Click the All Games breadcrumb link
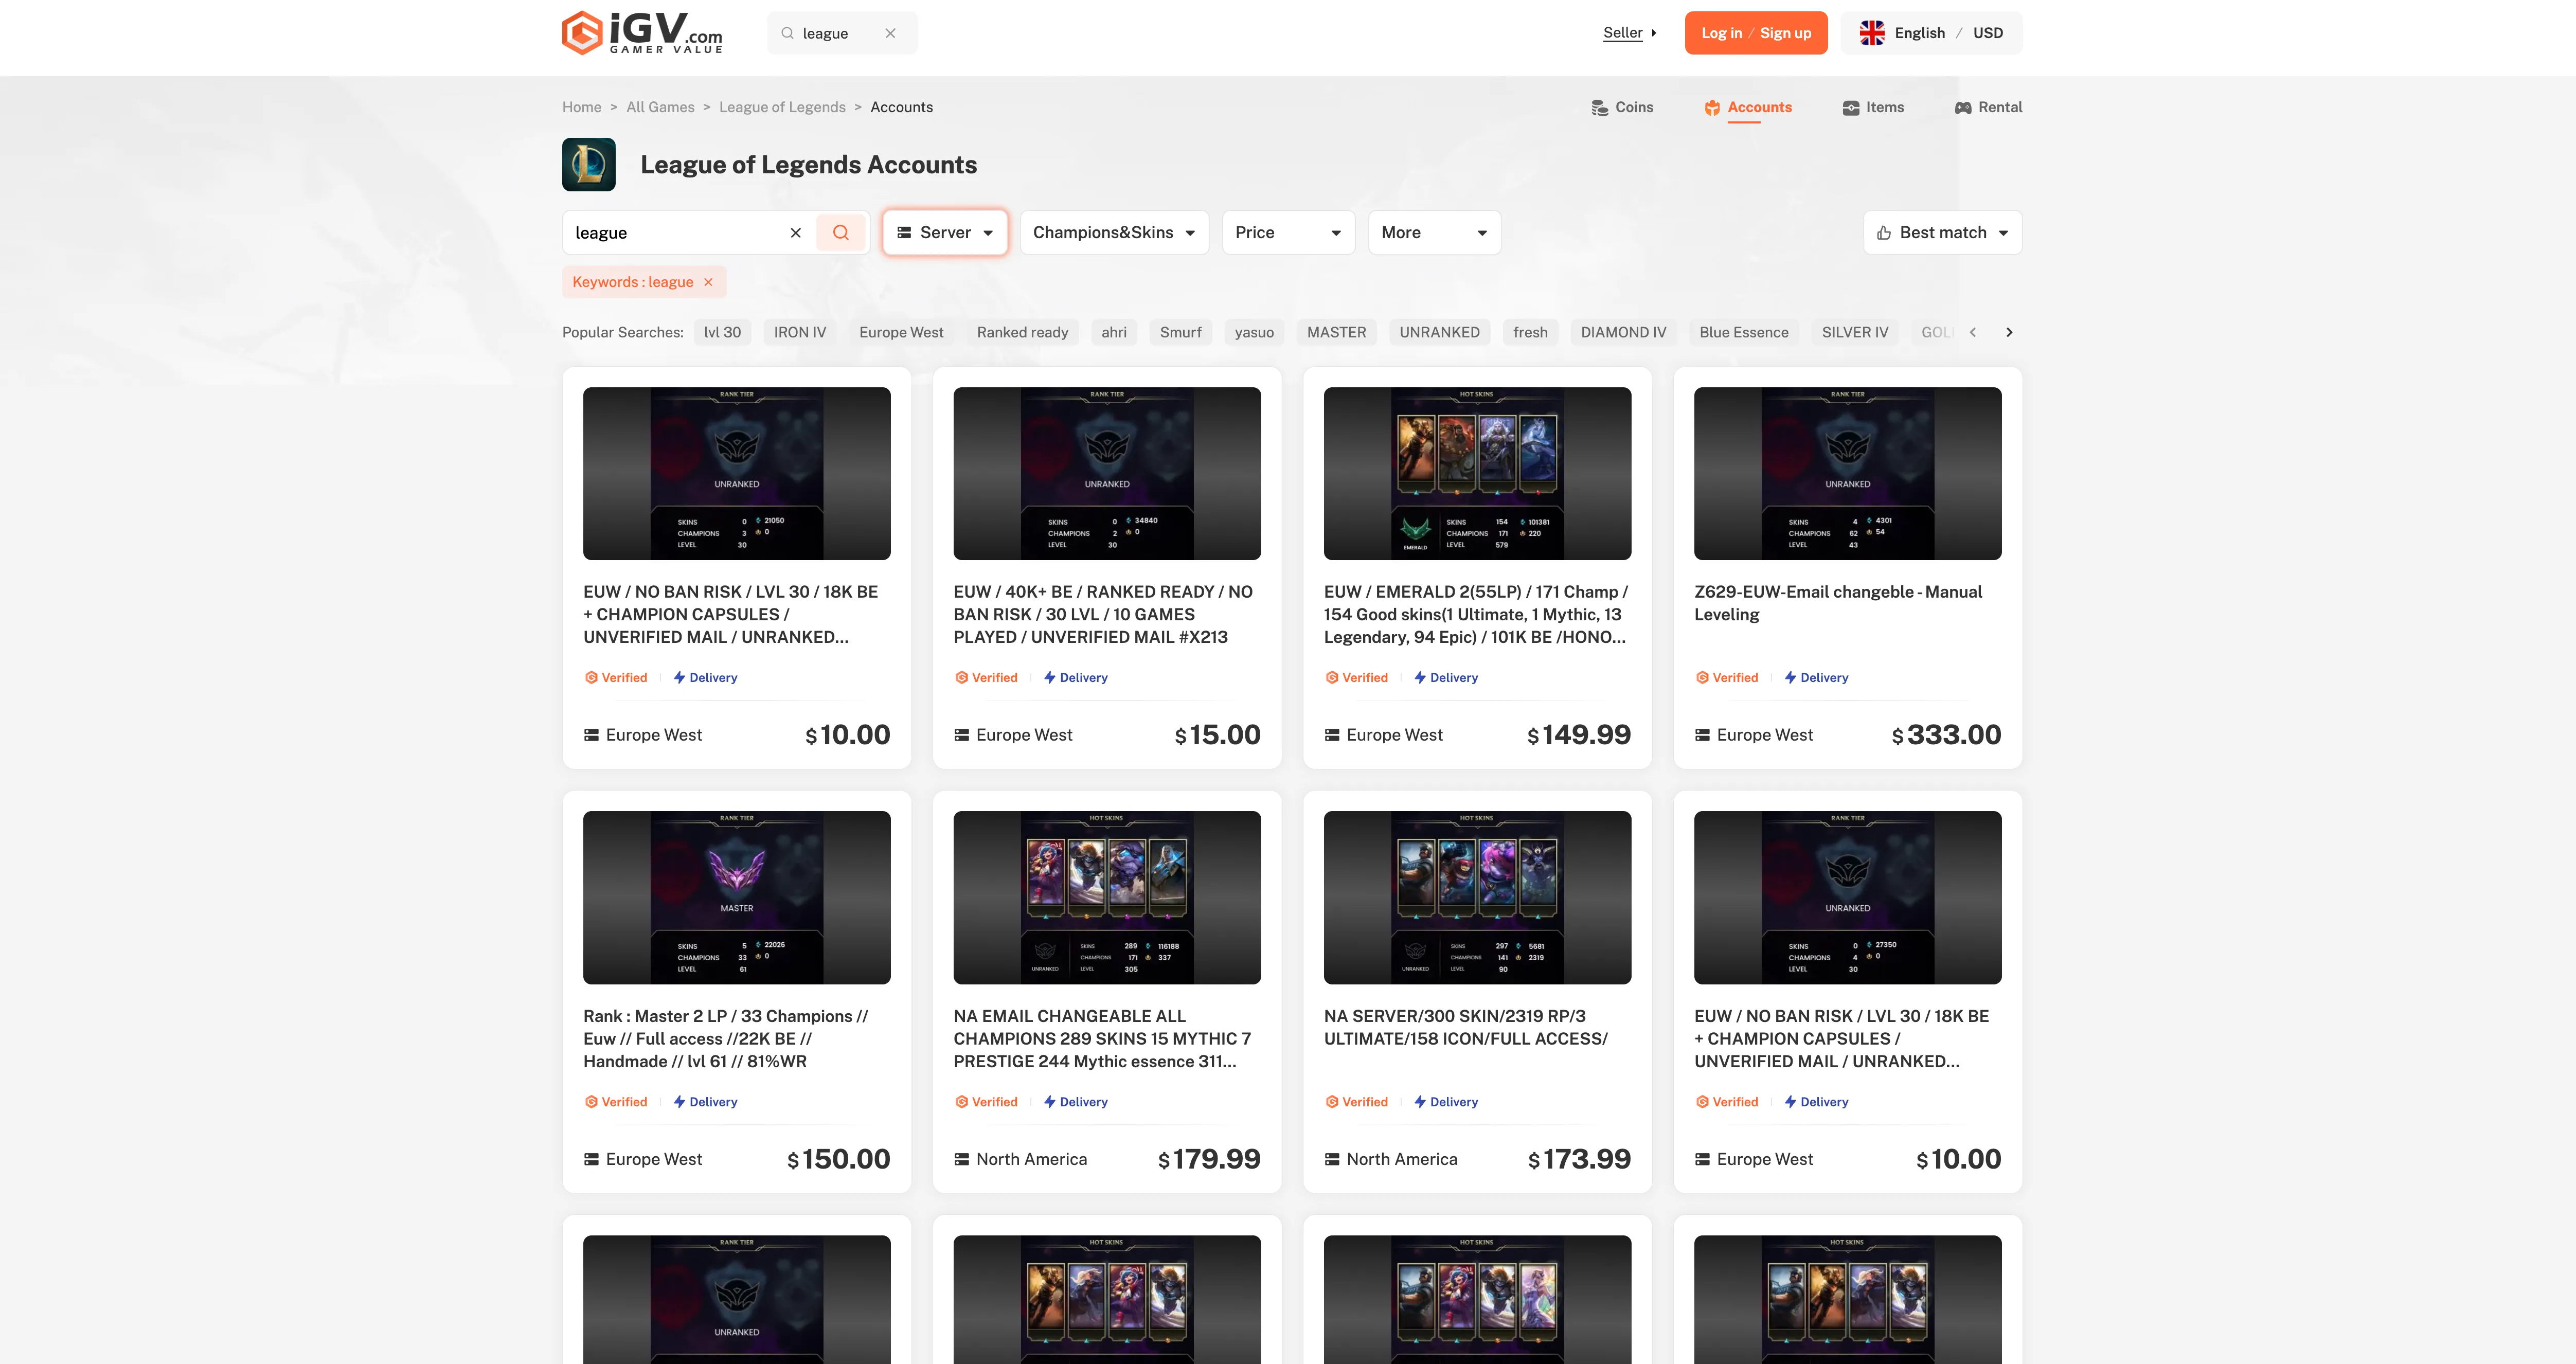 point(659,107)
